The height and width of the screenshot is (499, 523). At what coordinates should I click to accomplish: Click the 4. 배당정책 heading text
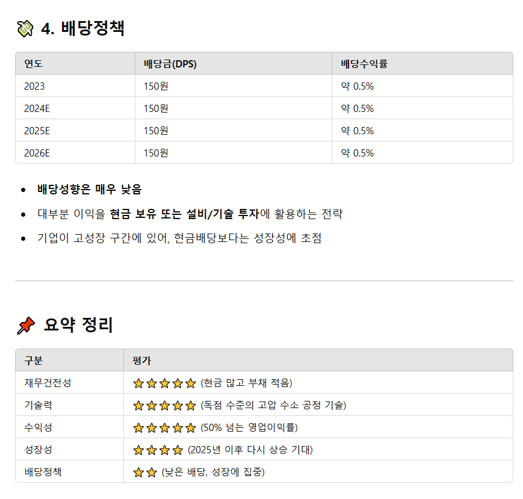pyautogui.click(x=82, y=28)
